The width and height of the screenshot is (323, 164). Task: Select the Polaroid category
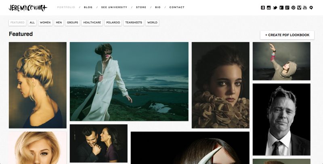[113, 23]
